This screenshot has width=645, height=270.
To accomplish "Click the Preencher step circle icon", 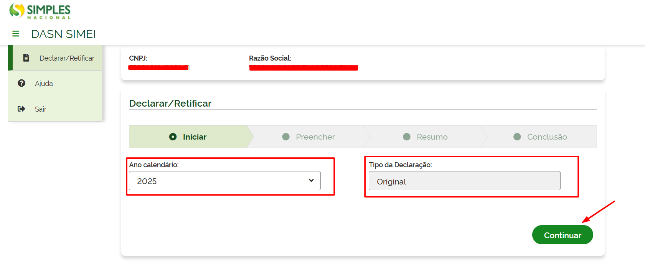I will [x=286, y=137].
